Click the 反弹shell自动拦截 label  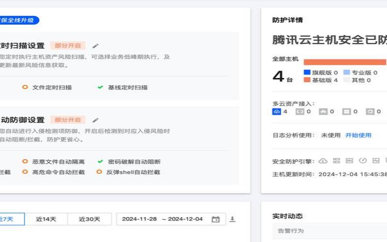134,172
